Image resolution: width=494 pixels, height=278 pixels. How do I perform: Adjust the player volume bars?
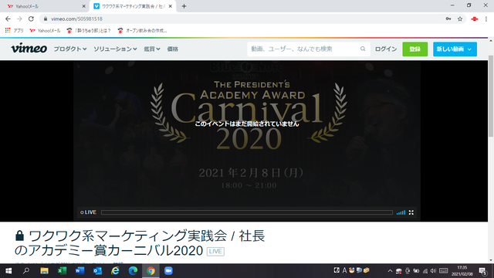[x=401, y=212]
